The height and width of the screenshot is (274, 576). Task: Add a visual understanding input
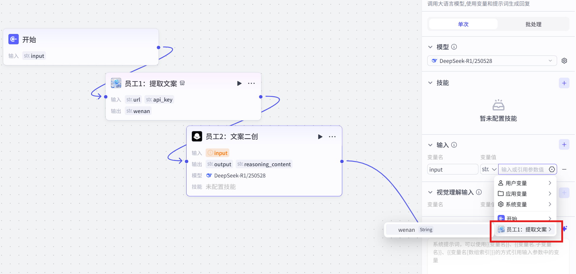pyautogui.click(x=564, y=193)
